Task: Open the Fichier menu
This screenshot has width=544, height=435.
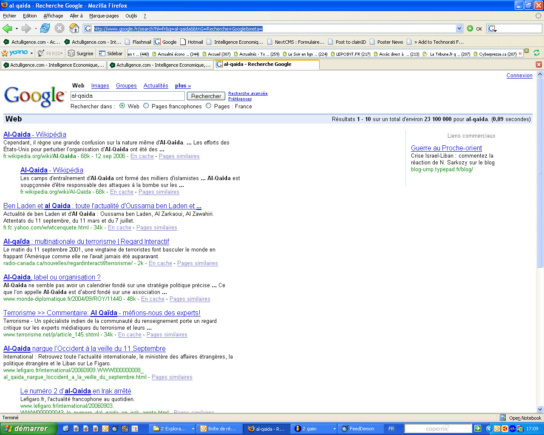Action: (9, 16)
